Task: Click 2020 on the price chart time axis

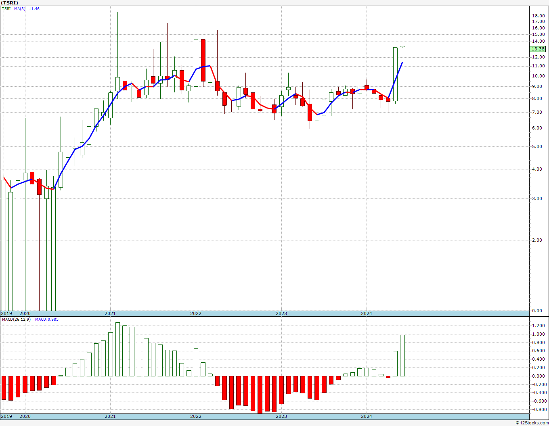Action: point(25,313)
